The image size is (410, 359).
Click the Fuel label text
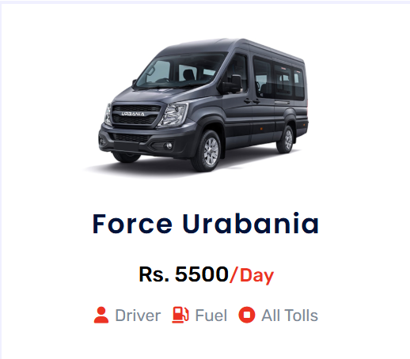click(x=211, y=316)
